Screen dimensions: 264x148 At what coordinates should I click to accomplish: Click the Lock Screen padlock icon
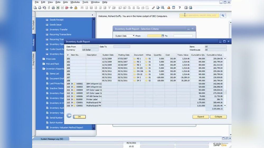pos(76,8)
